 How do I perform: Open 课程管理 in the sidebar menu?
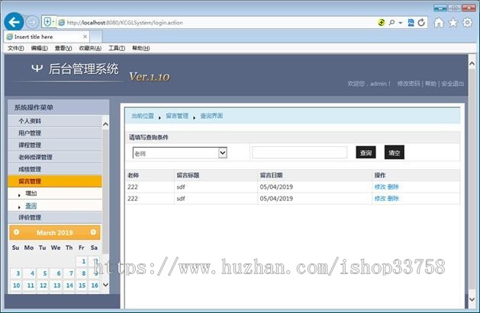(x=55, y=145)
